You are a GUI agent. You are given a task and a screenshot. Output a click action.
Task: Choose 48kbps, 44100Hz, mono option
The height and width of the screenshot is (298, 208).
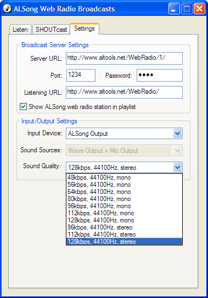124,177
